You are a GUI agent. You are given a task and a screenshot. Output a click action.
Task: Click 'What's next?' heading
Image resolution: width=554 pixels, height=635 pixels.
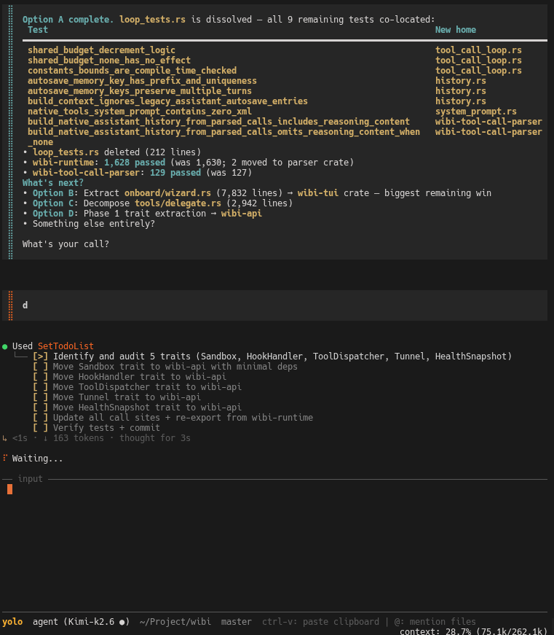coord(53,183)
